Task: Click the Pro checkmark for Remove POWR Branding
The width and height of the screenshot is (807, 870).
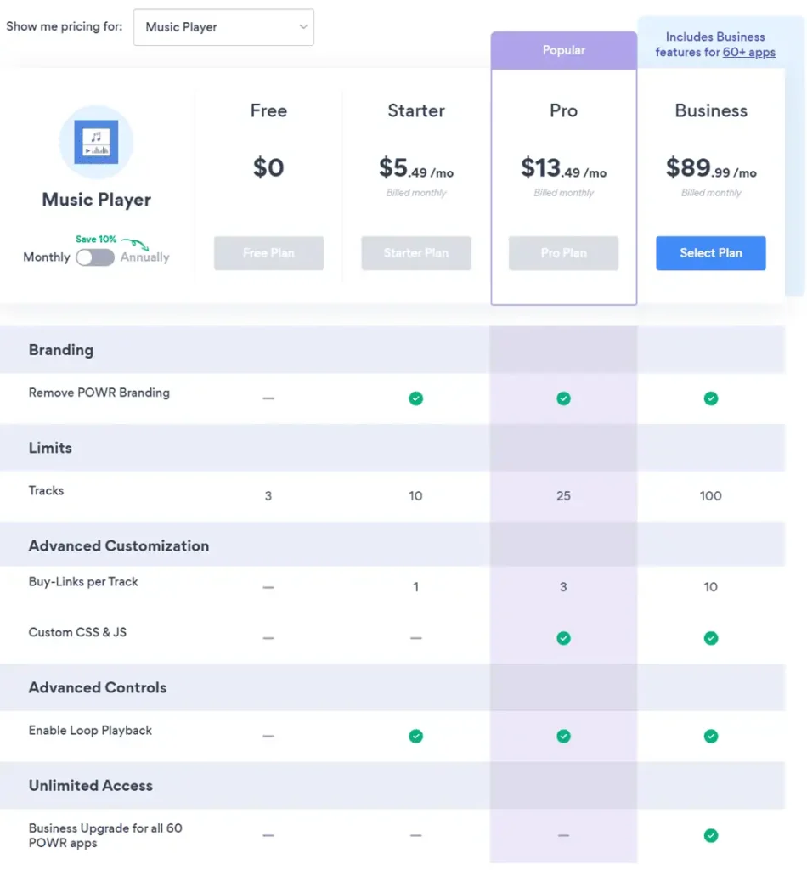Action: tap(563, 398)
